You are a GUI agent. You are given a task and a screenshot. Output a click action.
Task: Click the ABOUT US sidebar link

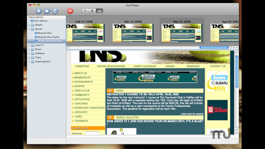point(80,73)
